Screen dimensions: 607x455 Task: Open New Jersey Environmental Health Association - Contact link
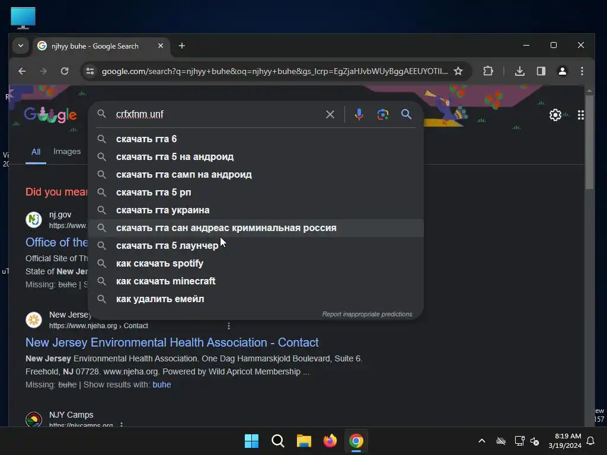(172, 342)
